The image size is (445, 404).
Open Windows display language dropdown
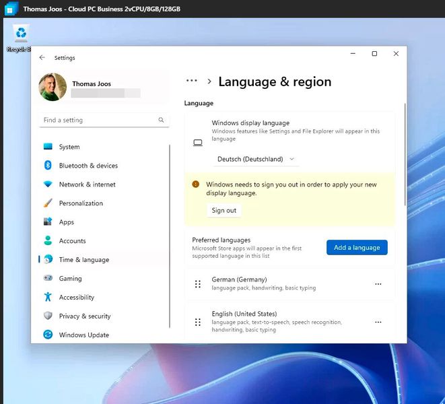(x=256, y=159)
